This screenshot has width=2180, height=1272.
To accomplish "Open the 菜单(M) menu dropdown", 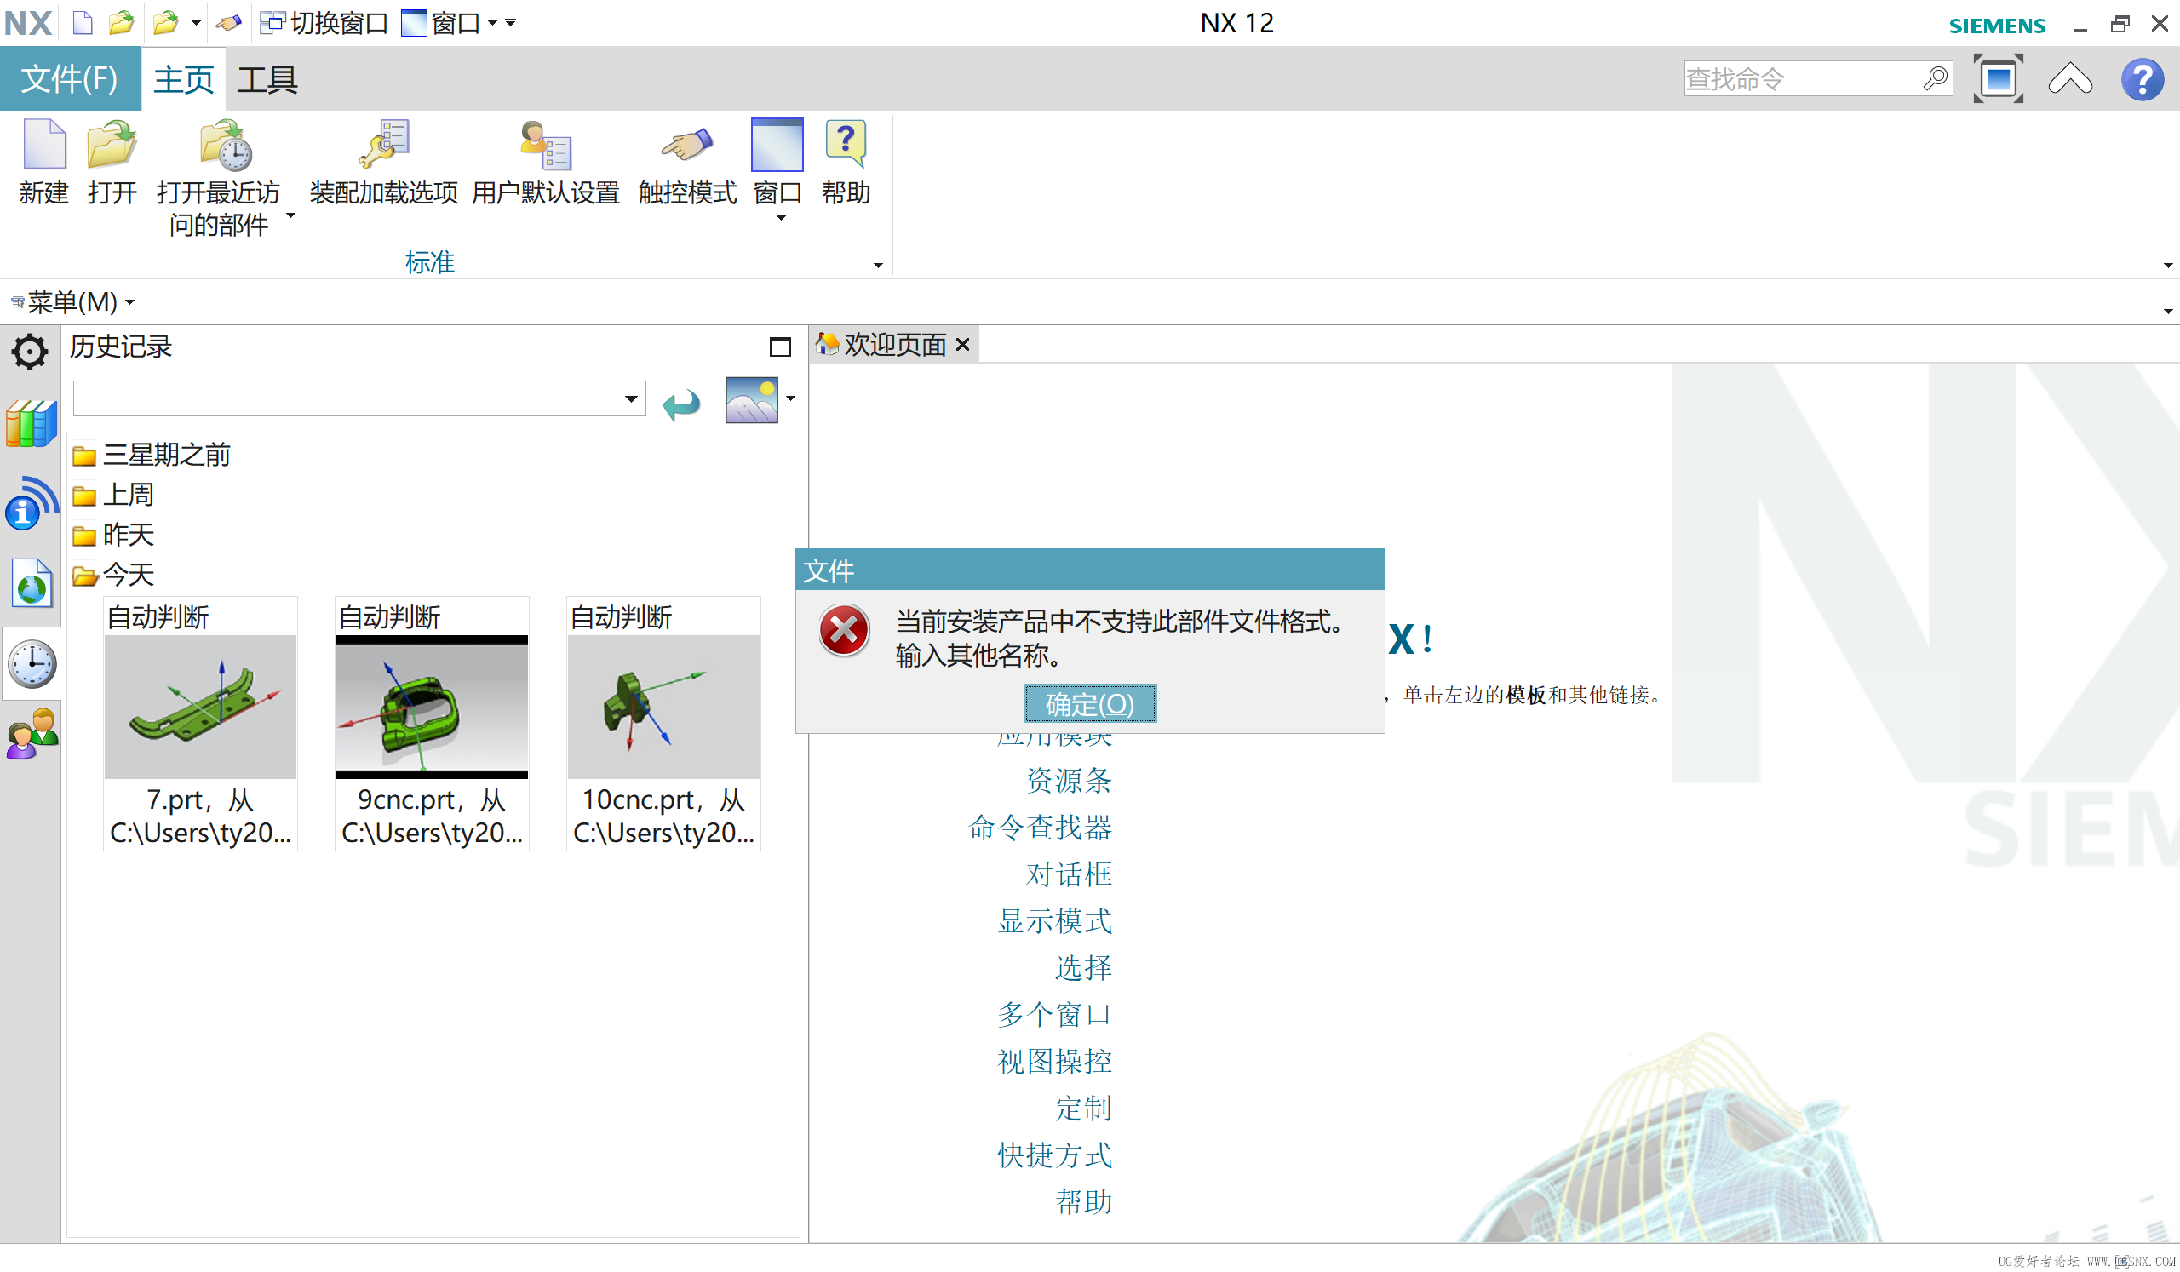I will 72,301.
